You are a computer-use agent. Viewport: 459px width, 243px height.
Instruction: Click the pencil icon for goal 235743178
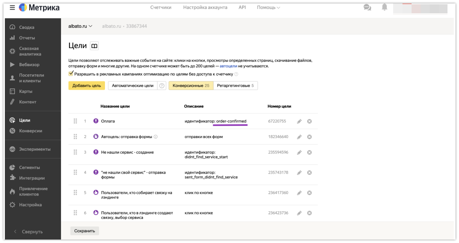[x=299, y=172]
